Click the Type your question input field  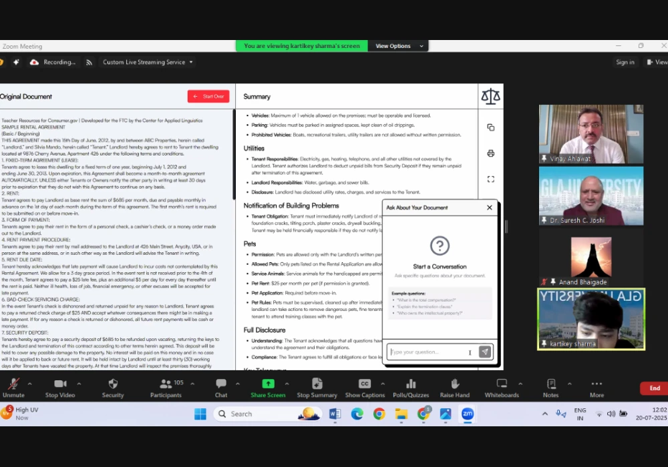tap(428, 352)
